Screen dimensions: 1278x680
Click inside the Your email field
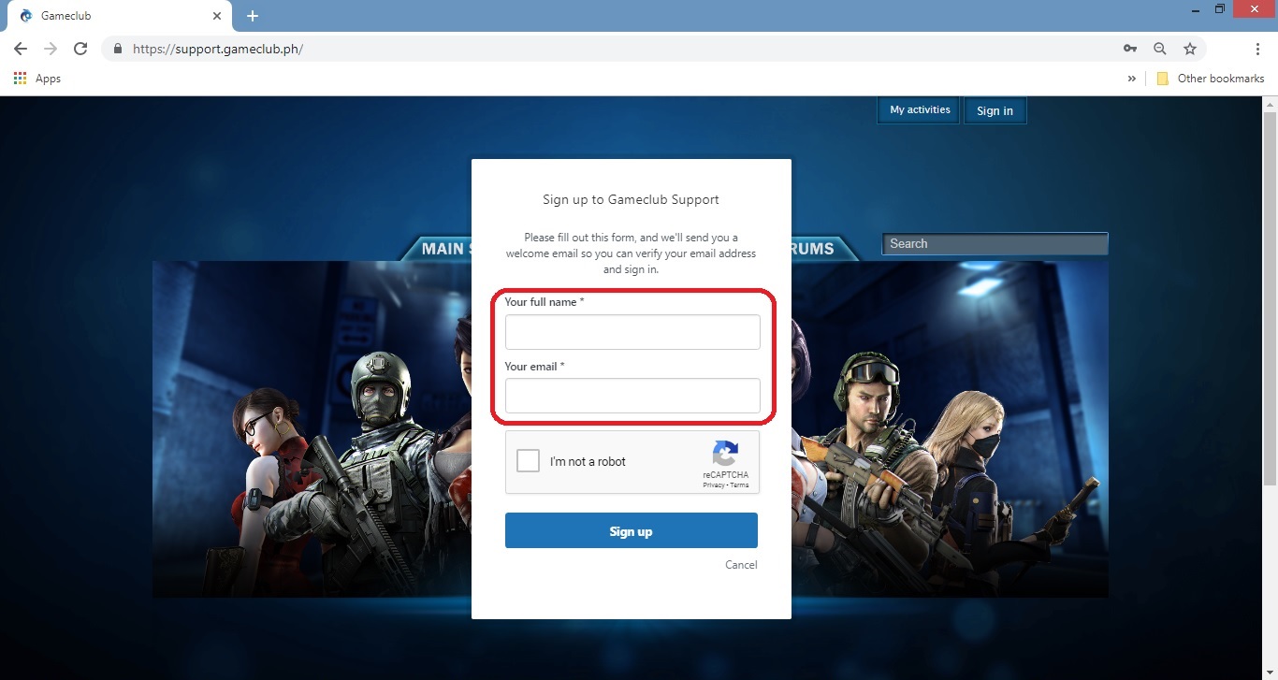(632, 395)
